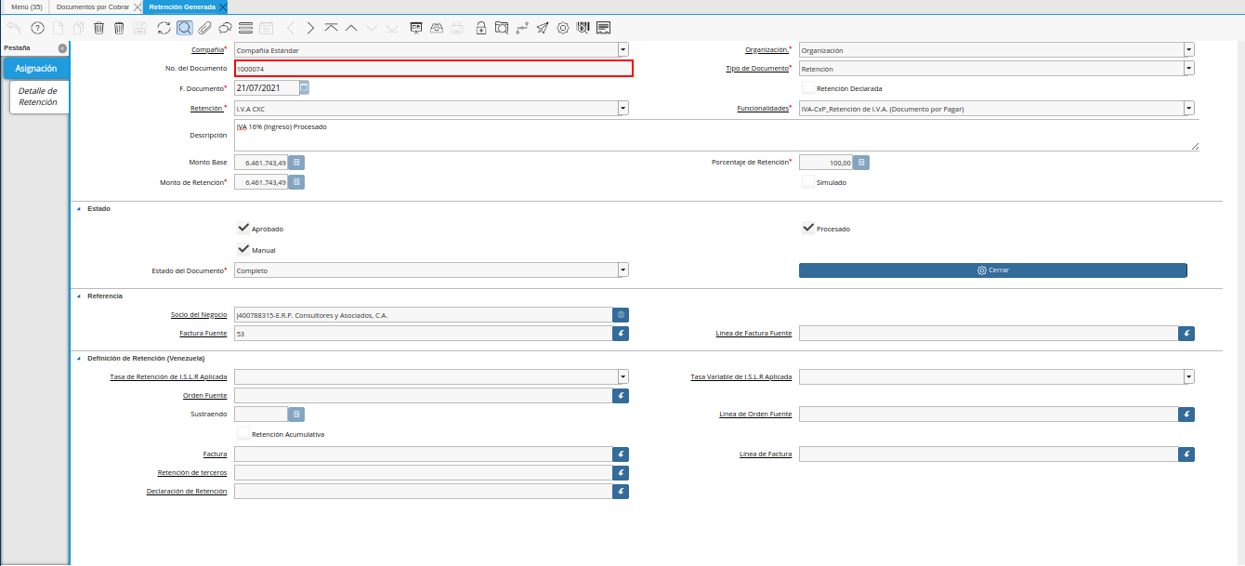This screenshot has height=566, width=1245.
Task: Toggle the Manual checkbox
Action: point(243,249)
